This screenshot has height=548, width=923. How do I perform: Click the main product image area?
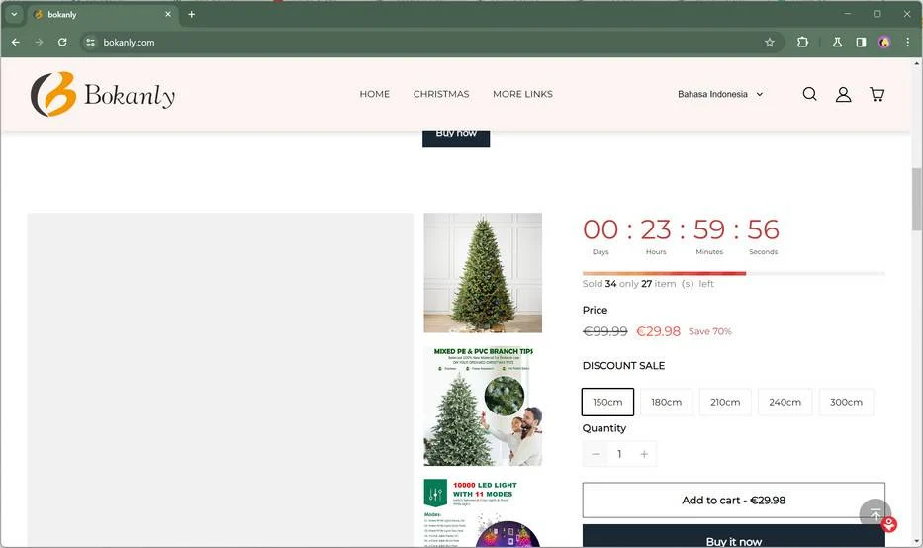221,380
